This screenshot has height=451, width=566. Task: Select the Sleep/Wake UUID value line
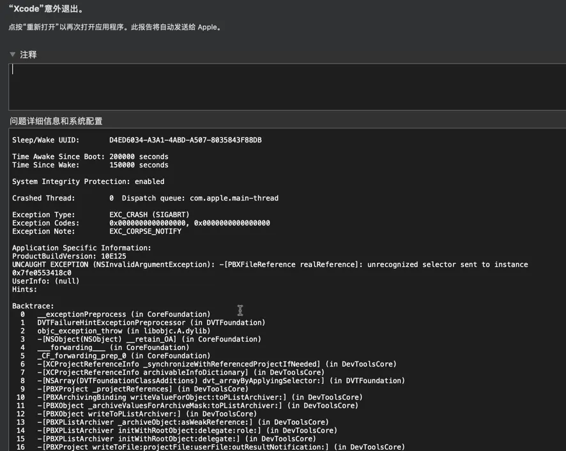tap(137, 140)
